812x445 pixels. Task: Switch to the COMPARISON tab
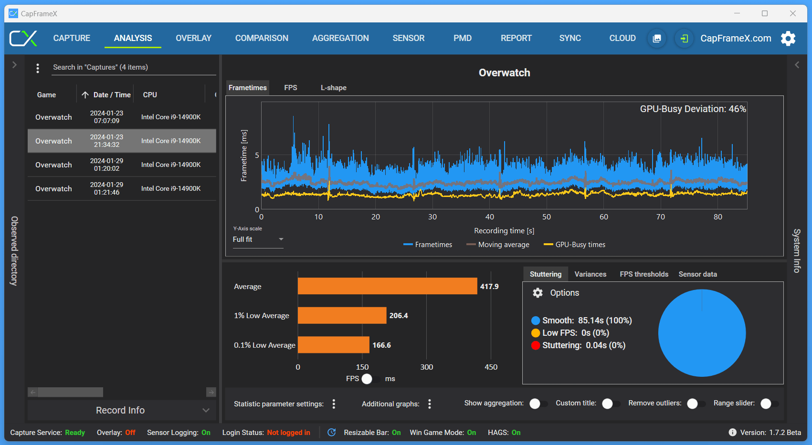tap(262, 38)
